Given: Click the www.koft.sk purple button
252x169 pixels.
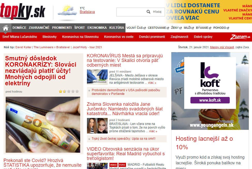Looking at the screenshot, I should (210, 100).
